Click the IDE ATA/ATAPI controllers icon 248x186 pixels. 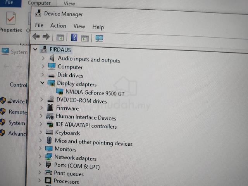pyautogui.click(x=50, y=124)
